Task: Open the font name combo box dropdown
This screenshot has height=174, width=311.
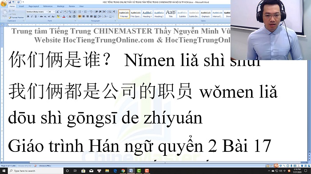Action: coord(47,12)
